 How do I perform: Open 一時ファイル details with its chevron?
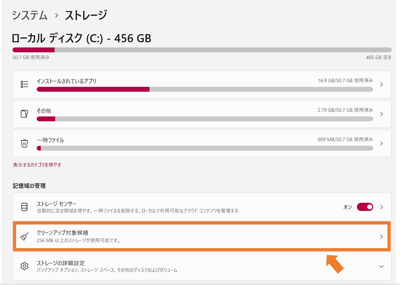(381, 143)
